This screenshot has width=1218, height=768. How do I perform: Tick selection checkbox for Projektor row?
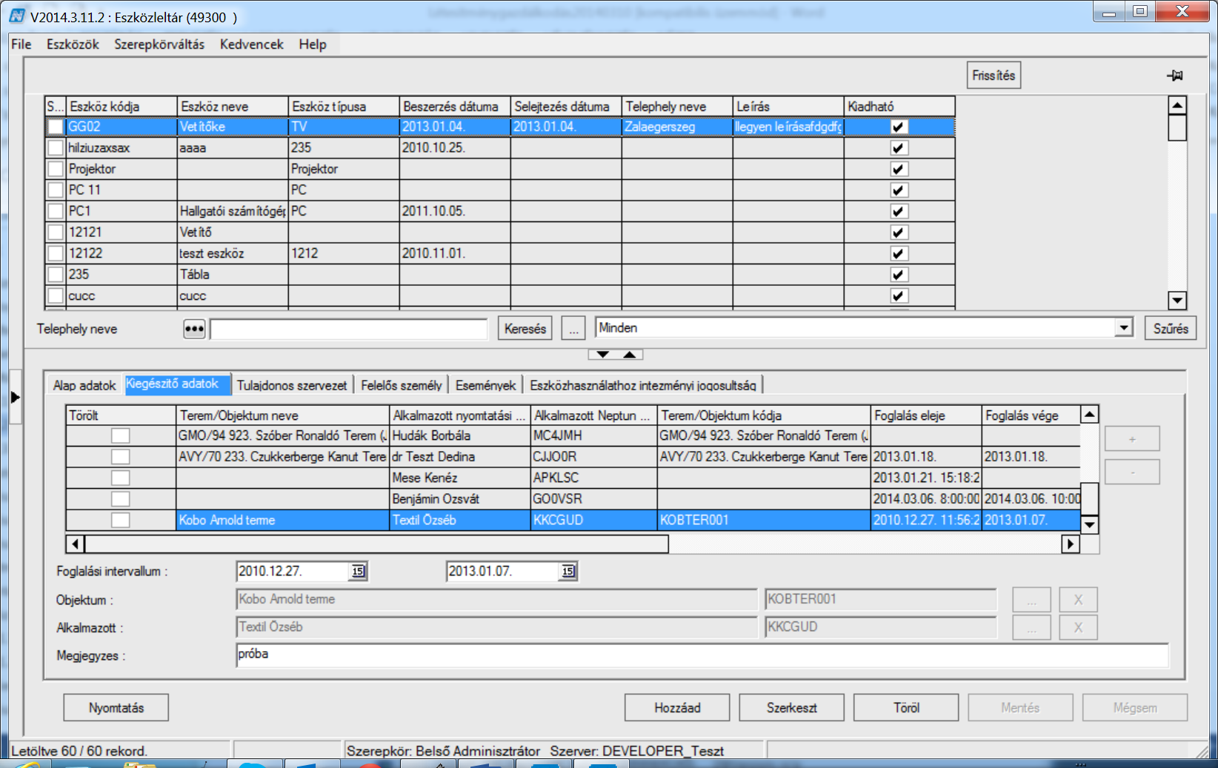[x=56, y=169]
